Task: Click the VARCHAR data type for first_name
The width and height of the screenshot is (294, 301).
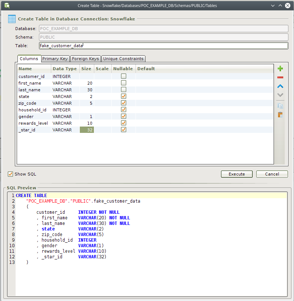Action: tap(65, 83)
